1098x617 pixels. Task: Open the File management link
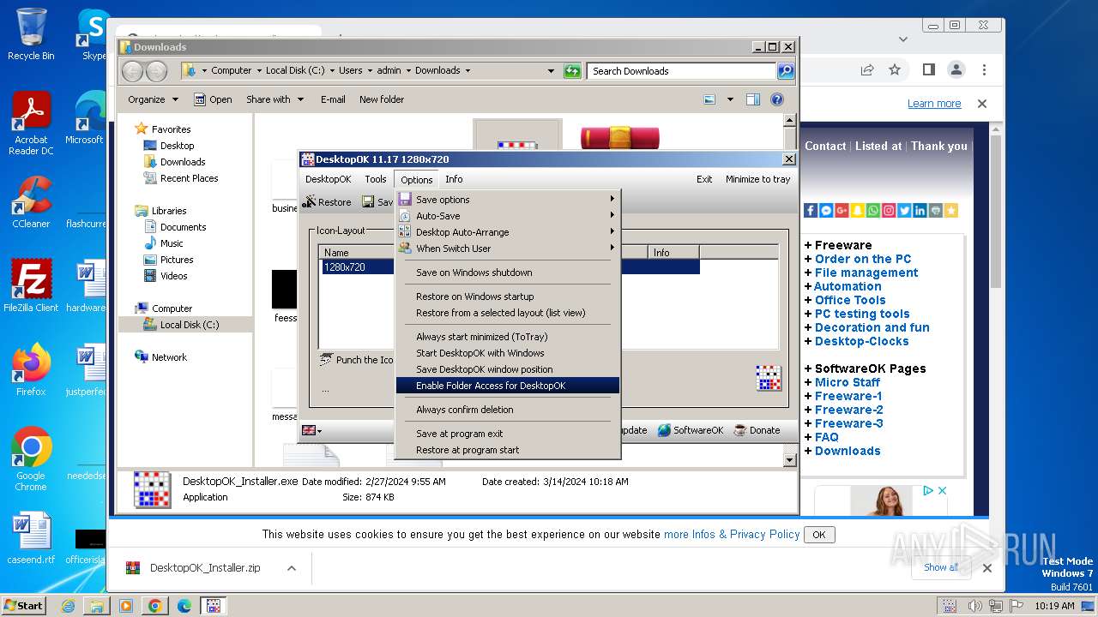[x=866, y=273]
